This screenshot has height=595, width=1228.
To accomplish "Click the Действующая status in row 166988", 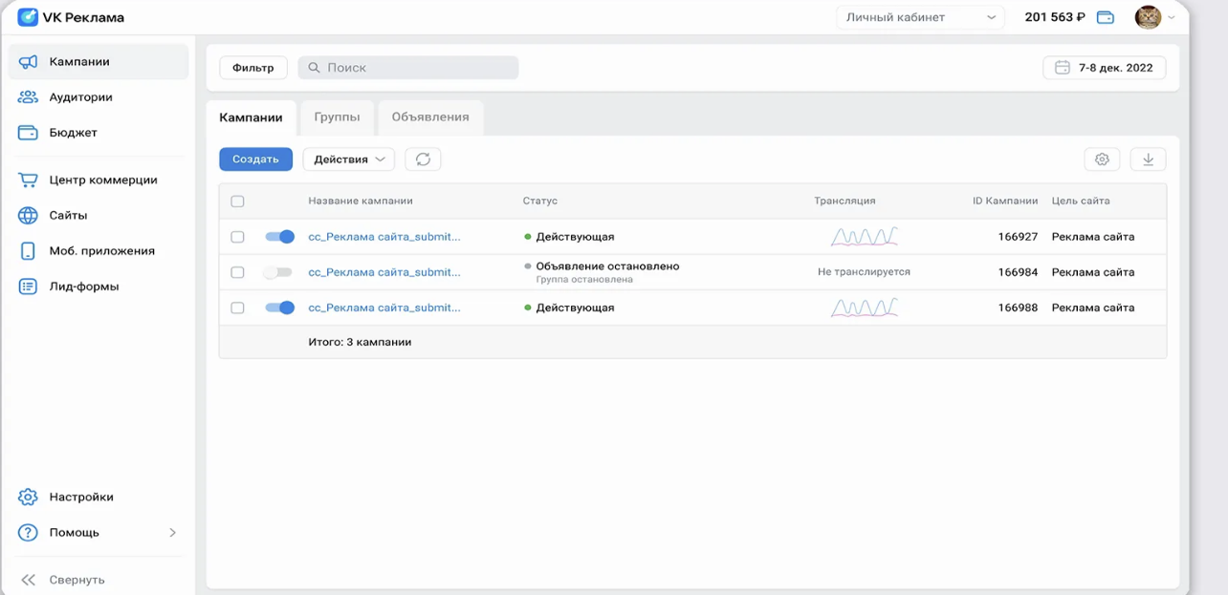I will click(575, 308).
